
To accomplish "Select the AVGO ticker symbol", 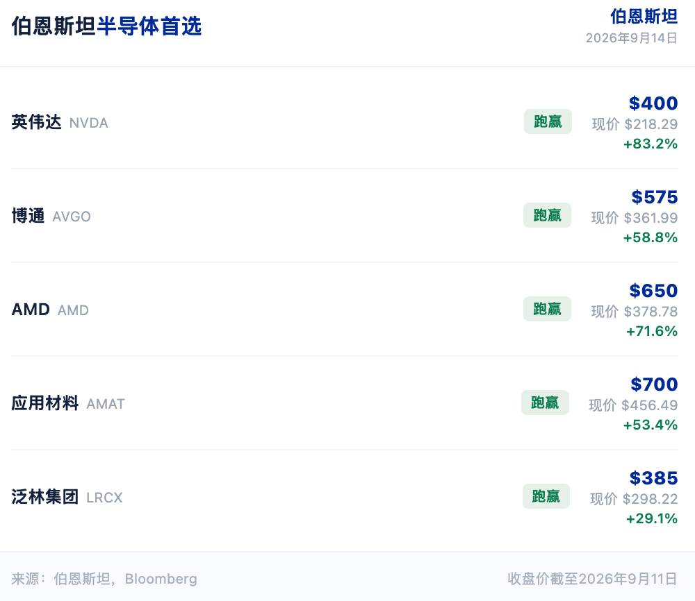I will (72, 217).
